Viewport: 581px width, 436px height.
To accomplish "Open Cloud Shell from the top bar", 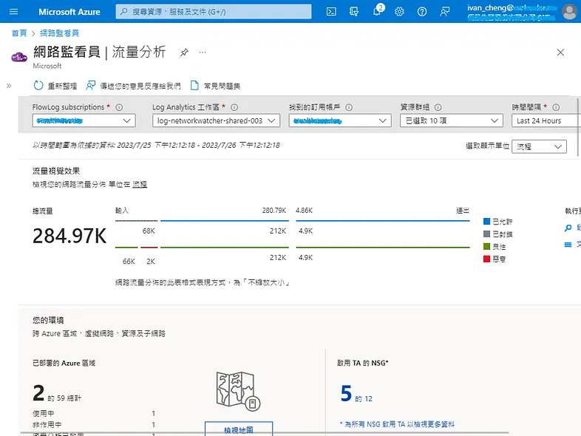I will [x=331, y=12].
